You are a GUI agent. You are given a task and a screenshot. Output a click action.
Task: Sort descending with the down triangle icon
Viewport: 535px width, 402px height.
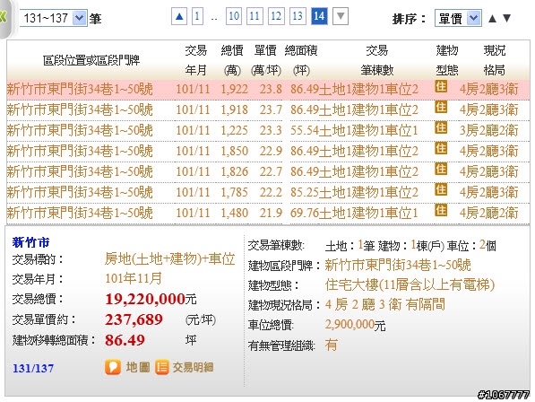[506, 19]
